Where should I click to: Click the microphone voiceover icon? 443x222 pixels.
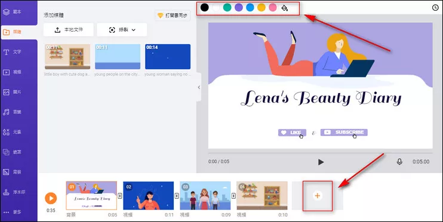click(x=399, y=162)
